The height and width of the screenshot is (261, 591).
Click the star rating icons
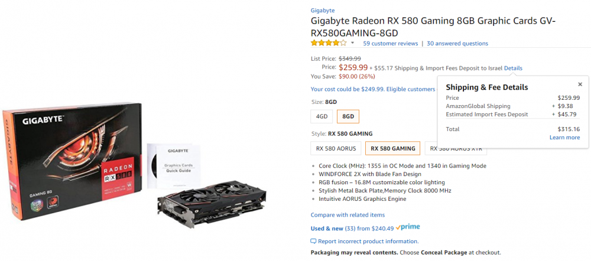[329, 43]
